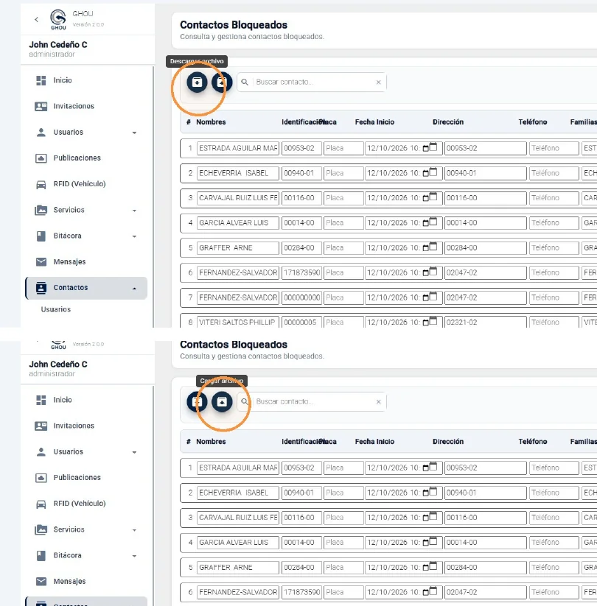This screenshot has height=606, width=597.
Task: Click the Servicios gallery icon, bottom screenshot
Action: [x=41, y=529]
